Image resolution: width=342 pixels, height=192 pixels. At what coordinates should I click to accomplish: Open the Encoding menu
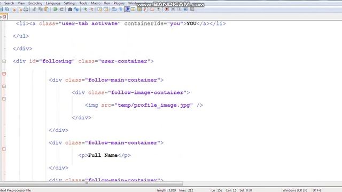[x=35, y=3]
